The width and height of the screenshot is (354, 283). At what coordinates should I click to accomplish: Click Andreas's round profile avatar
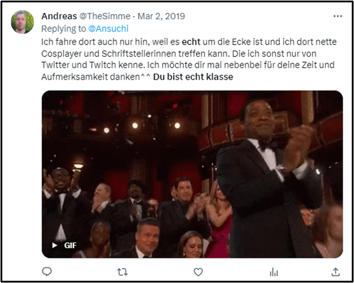coord(22,22)
